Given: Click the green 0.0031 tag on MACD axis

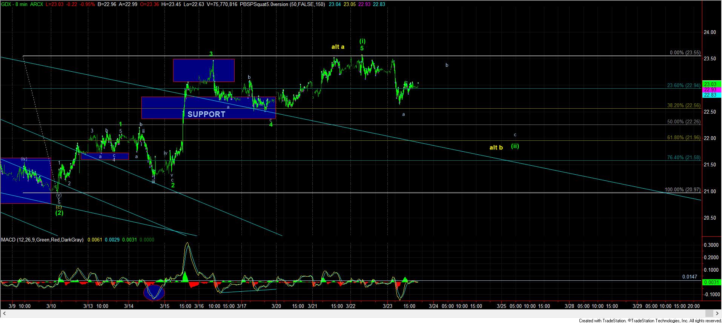Looking at the screenshot, I should pyautogui.click(x=711, y=282).
